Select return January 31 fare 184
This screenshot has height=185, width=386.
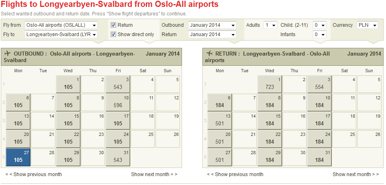pyautogui.click(x=320, y=157)
